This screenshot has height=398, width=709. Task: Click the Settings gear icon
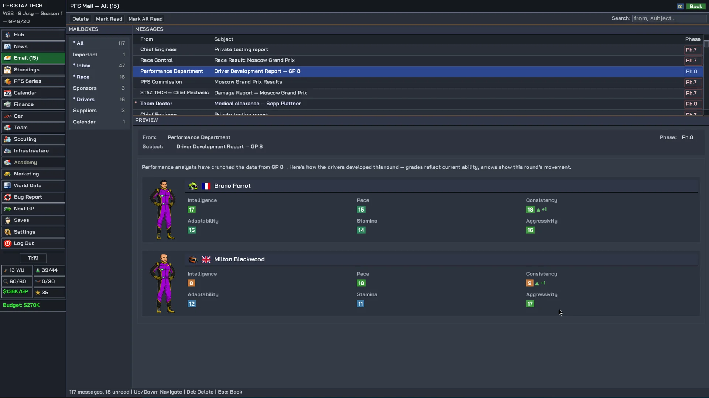tap(7, 232)
